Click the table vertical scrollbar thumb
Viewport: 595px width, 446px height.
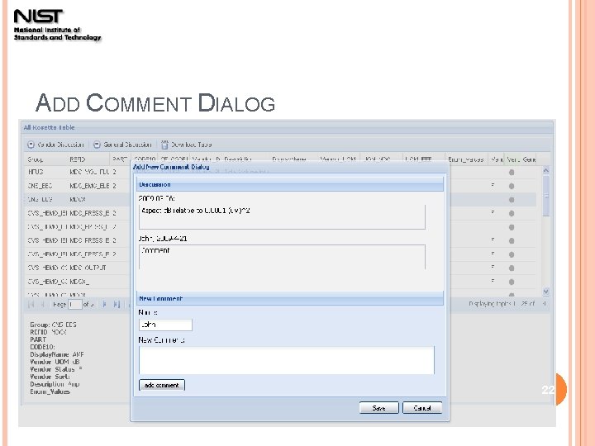click(x=546, y=196)
